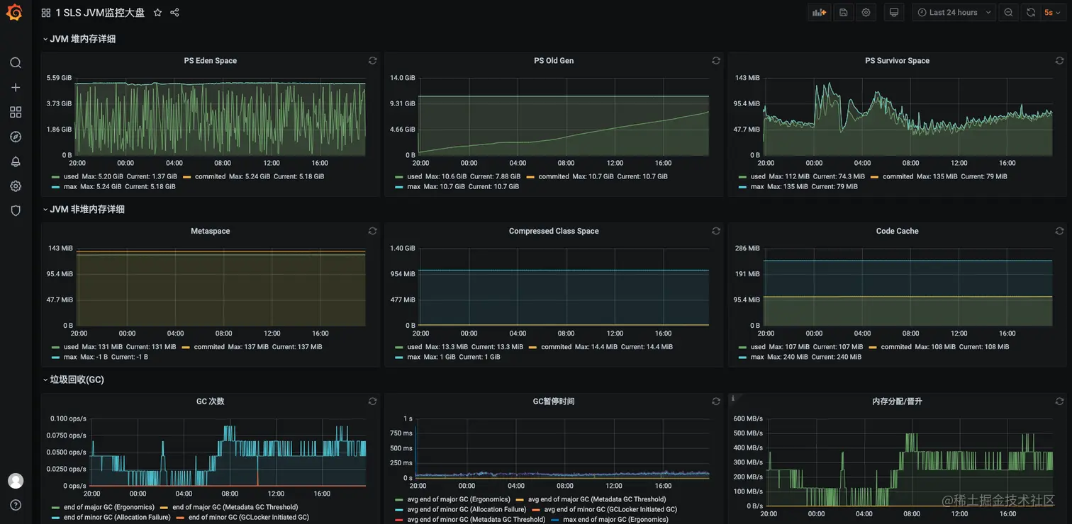
Task: Cycle the TV view mode
Action: 894,13
